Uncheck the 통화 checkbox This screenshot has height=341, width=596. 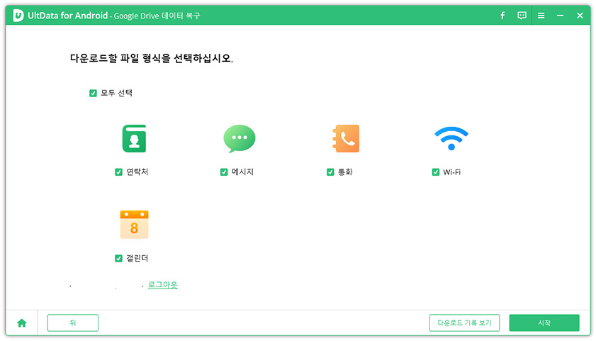pos(330,172)
